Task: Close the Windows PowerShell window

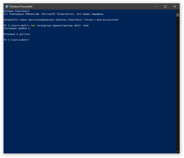Action: point(175,6)
